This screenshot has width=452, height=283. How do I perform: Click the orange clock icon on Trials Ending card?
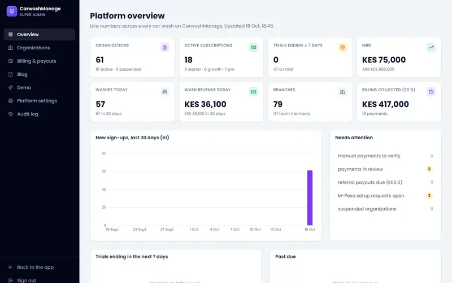coord(342,48)
